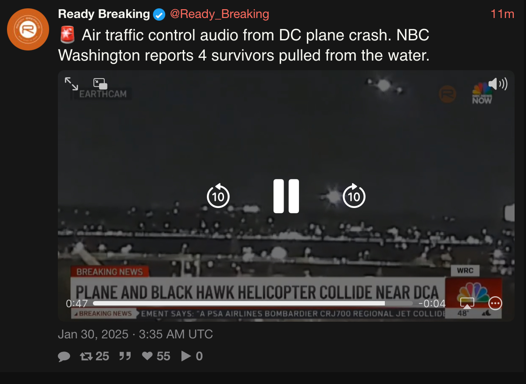526x384 pixels.
Task: Click the blue verified badge
Action: (159, 14)
